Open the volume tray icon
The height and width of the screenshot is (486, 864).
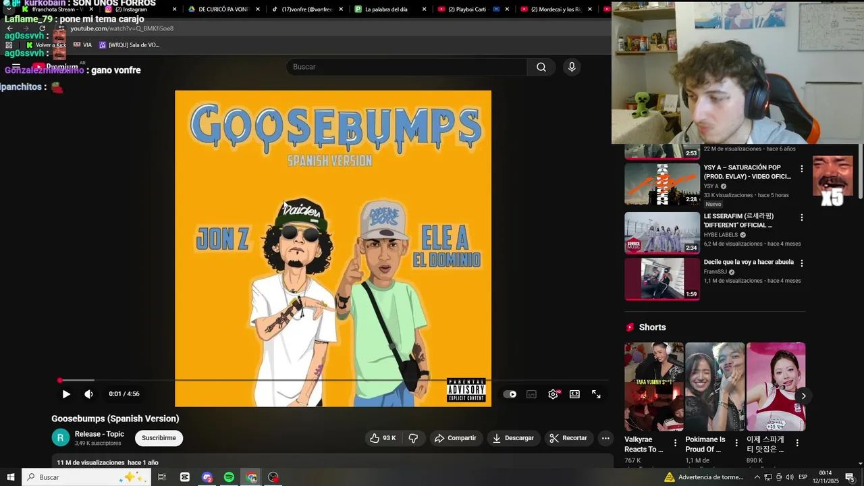(x=790, y=477)
